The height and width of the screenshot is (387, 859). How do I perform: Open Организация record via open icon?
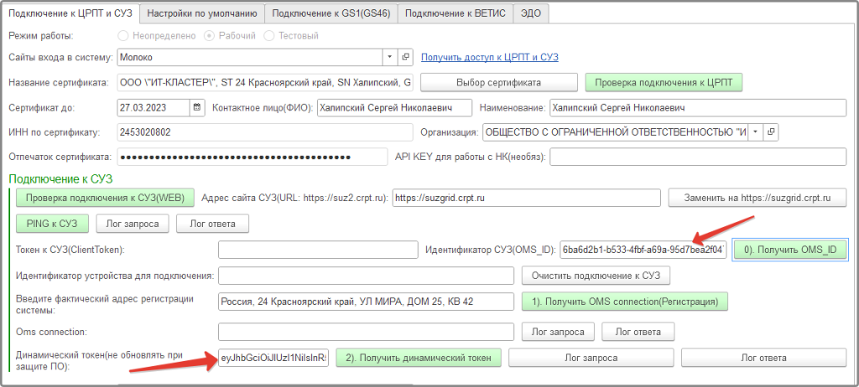[772, 132]
